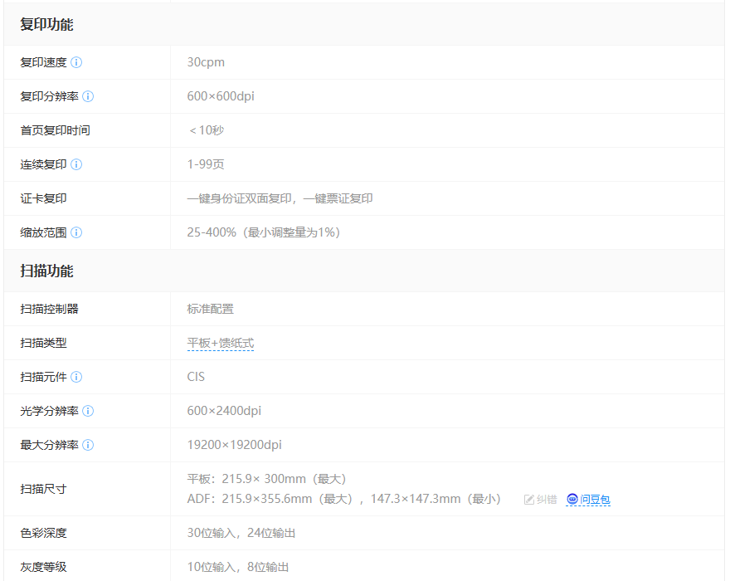Select the 扫描功能 section header
The width and height of the screenshot is (730, 581).
pyautogui.click(x=46, y=271)
